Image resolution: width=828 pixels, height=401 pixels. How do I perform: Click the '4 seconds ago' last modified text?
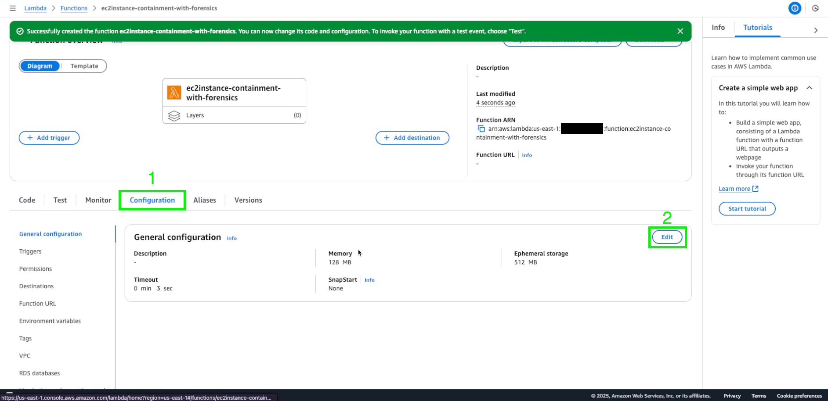pos(495,103)
